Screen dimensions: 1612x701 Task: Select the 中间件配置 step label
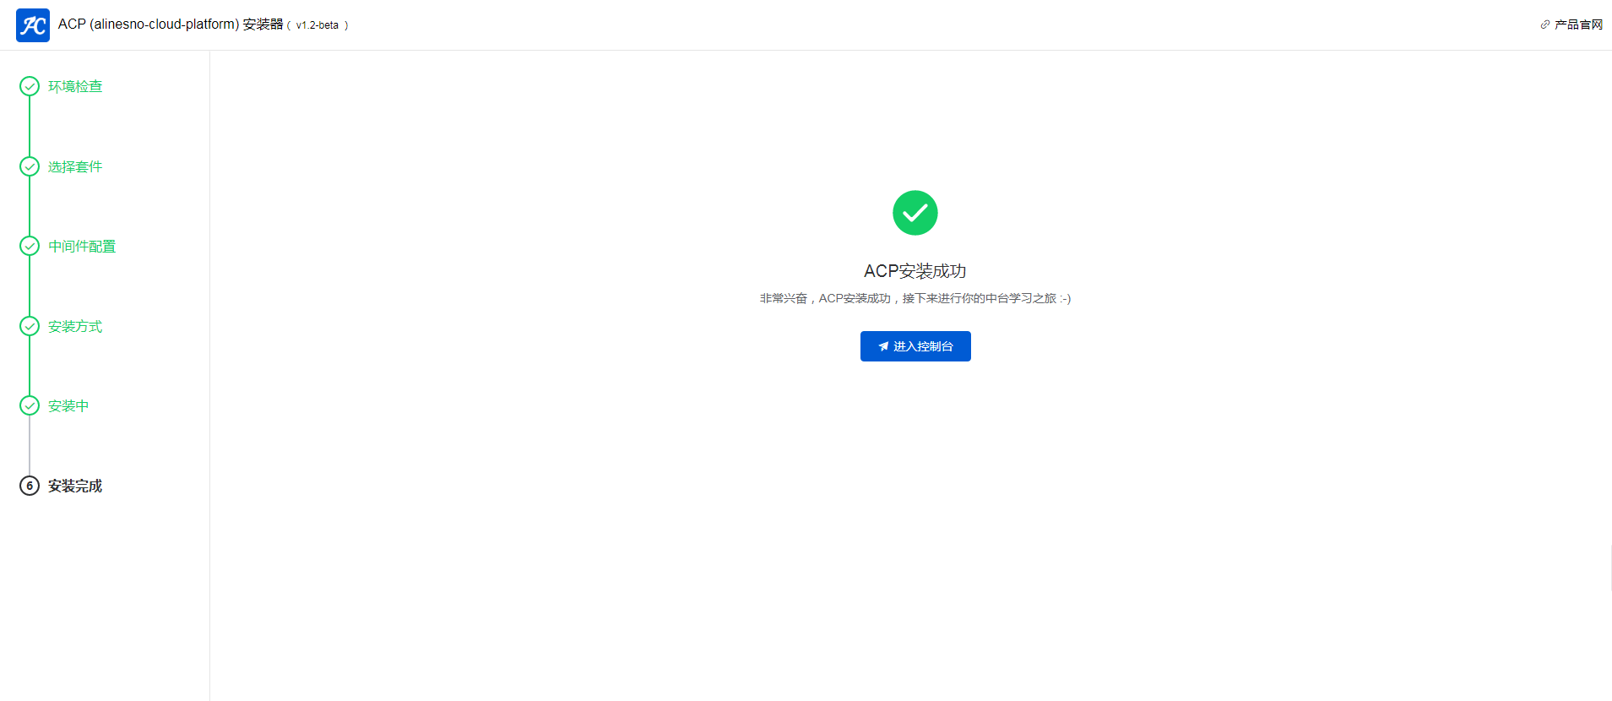tap(82, 246)
